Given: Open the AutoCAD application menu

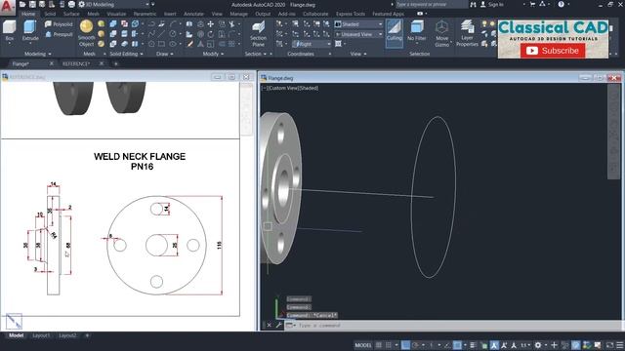Looking at the screenshot, I should click(7, 7).
